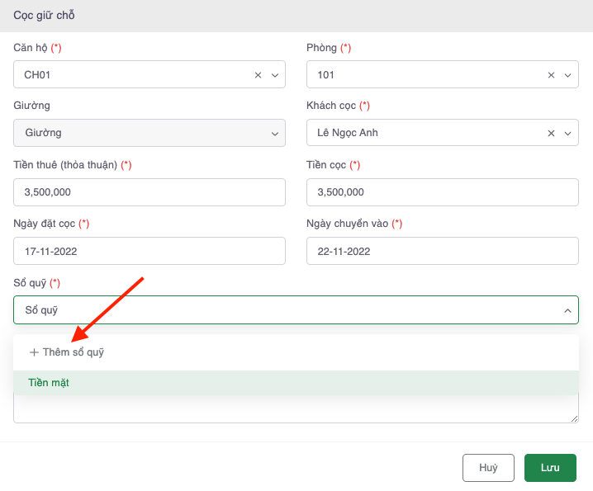Click the plus icon beside Thêm sổ quỹ
Image resolution: width=593 pixels, height=491 pixels.
point(34,352)
